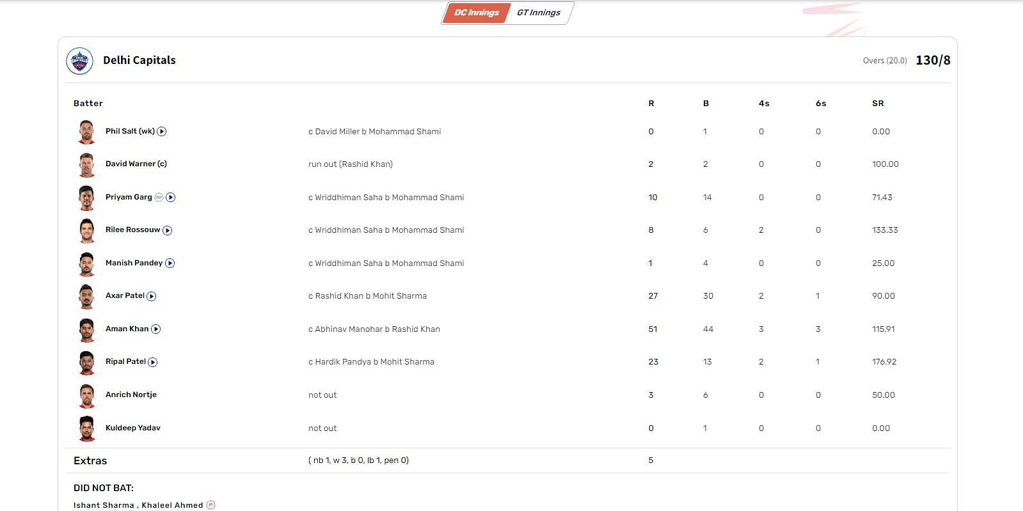Image resolution: width=1023 pixels, height=511 pixels.
Task: Click 'c David Miller b Mohammad Shami' text
Action: pyautogui.click(x=374, y=132)
